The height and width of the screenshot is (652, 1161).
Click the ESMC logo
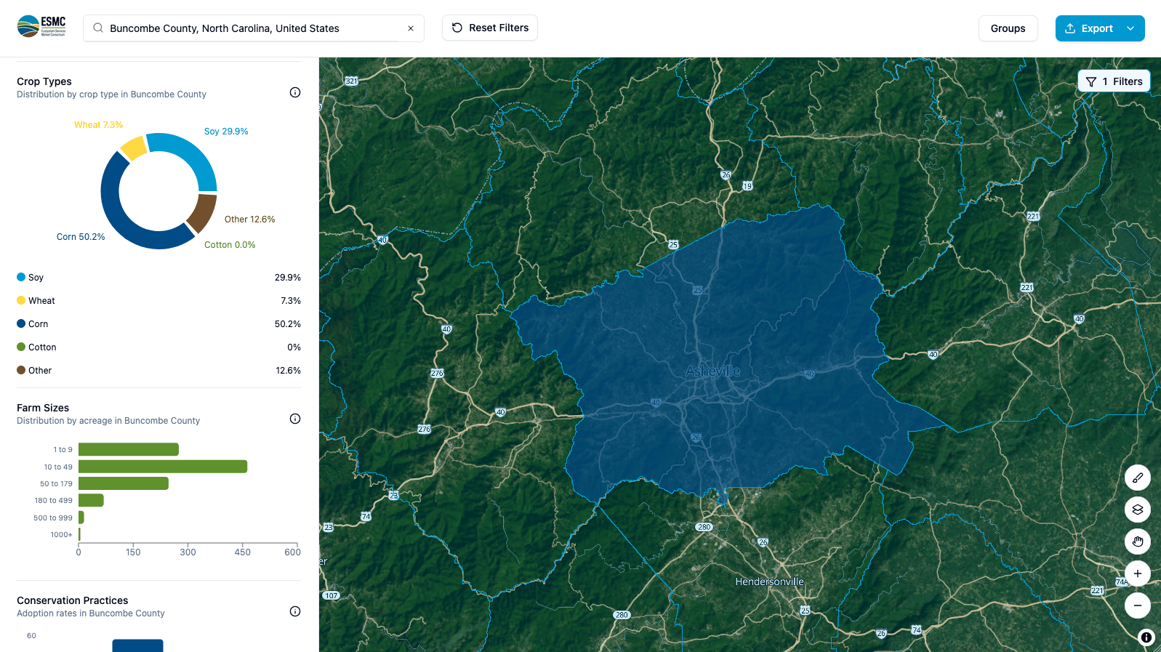pyautogui.click(x=41, y=27)
